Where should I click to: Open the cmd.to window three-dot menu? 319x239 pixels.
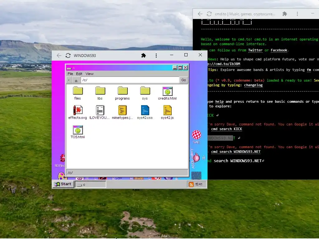[x=297, y=14]
